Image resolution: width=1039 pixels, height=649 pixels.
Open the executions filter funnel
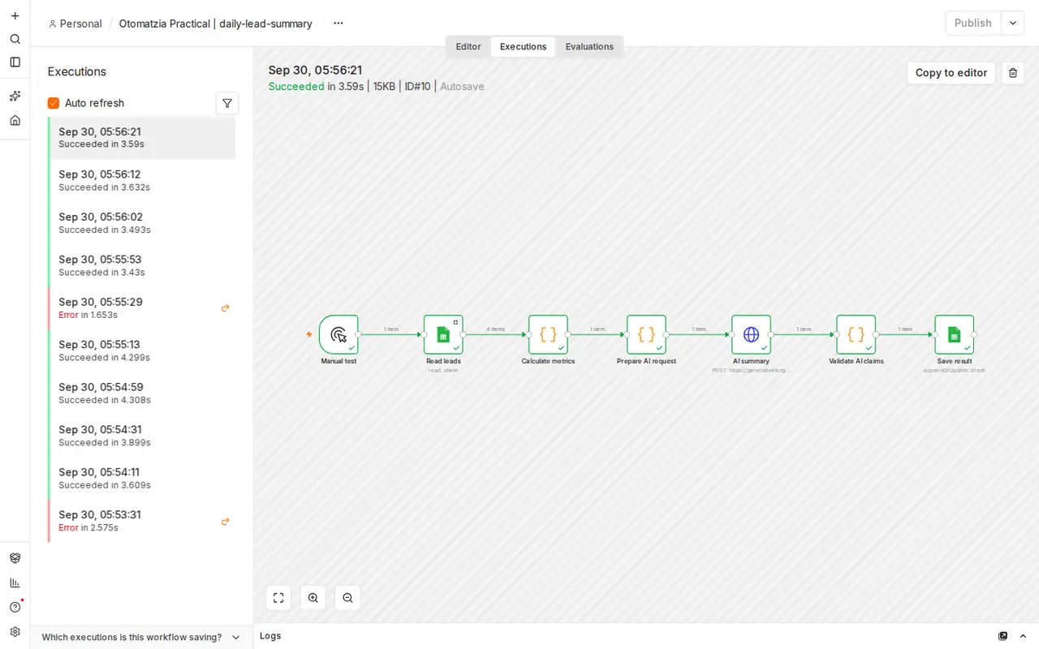pyautogui.click(x=227, y=103)
